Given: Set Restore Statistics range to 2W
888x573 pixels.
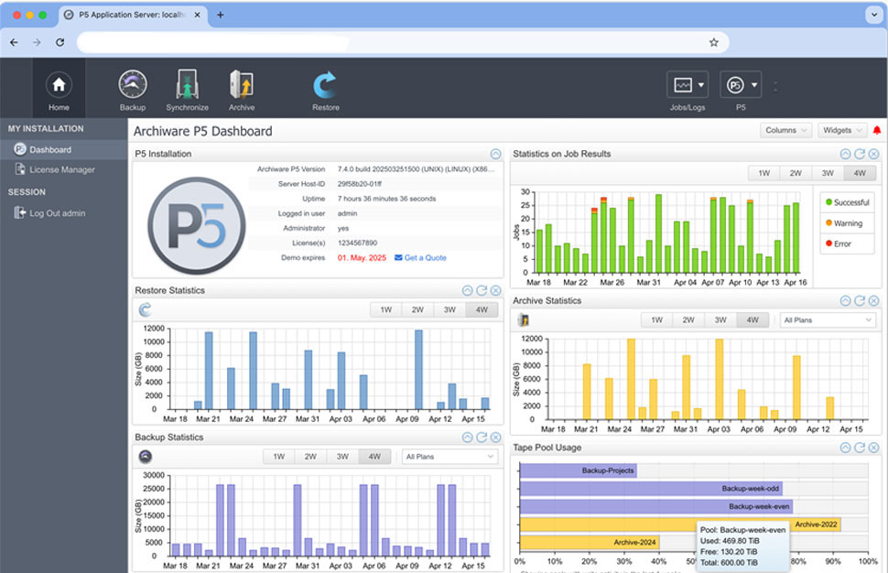Looking at the screenshot, I should 417,309.
